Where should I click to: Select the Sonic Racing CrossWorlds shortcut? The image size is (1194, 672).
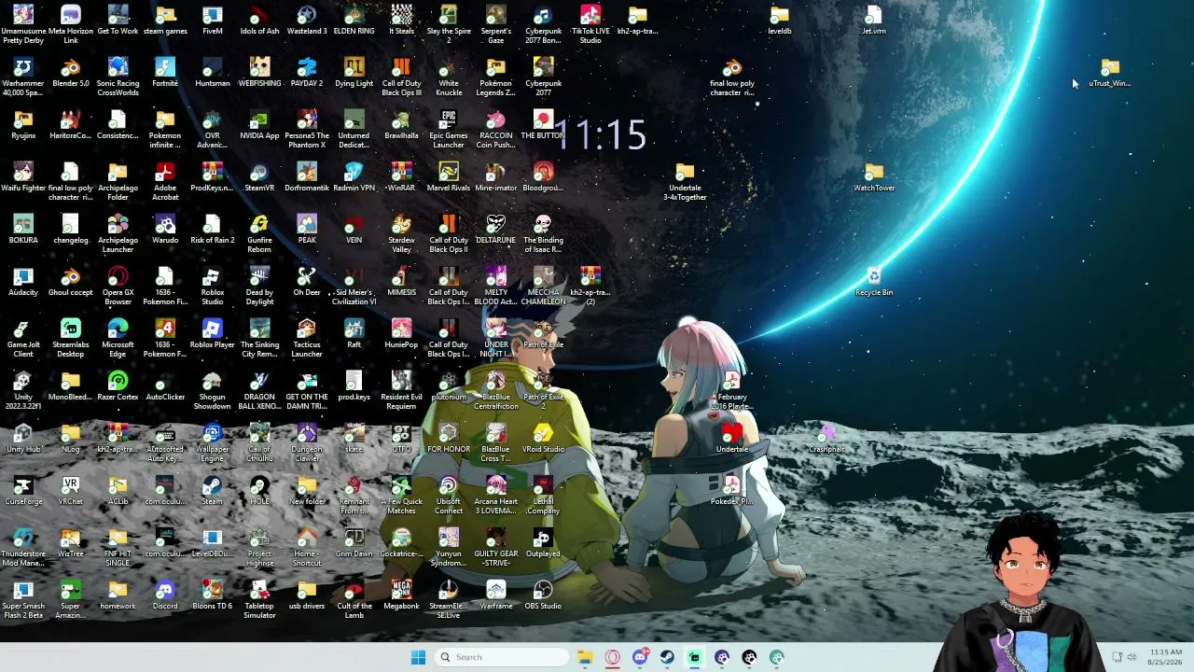[118, 77]
